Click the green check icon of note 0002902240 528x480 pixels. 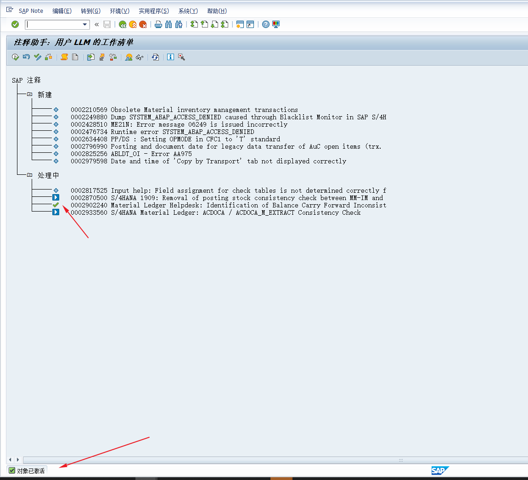(x=56, y=205)
